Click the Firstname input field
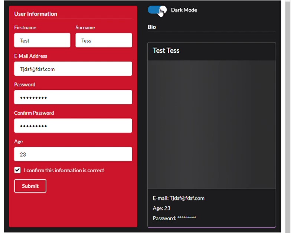291x233 pixels. [42, 40]
